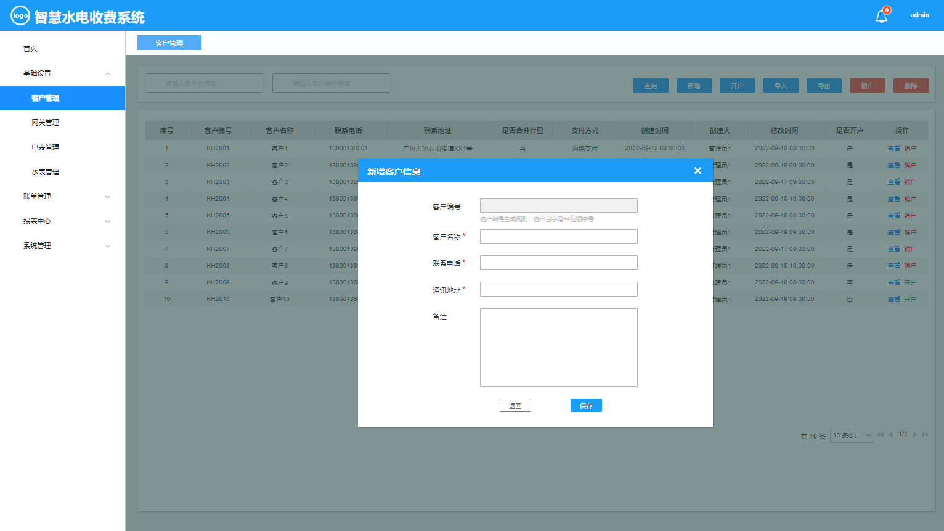Focus the 备注 text area
This screenshot has height=531, width=944.
558,348
